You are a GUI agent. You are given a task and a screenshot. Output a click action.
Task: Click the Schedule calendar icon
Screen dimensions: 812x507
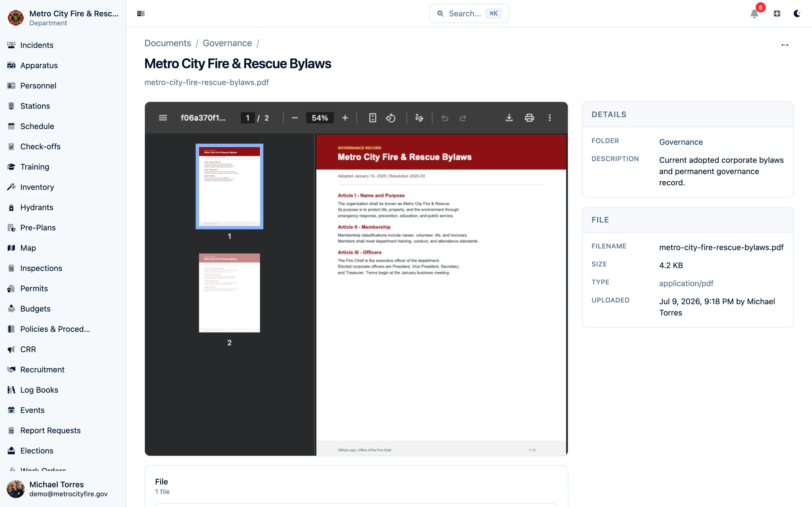pos(11,126)
